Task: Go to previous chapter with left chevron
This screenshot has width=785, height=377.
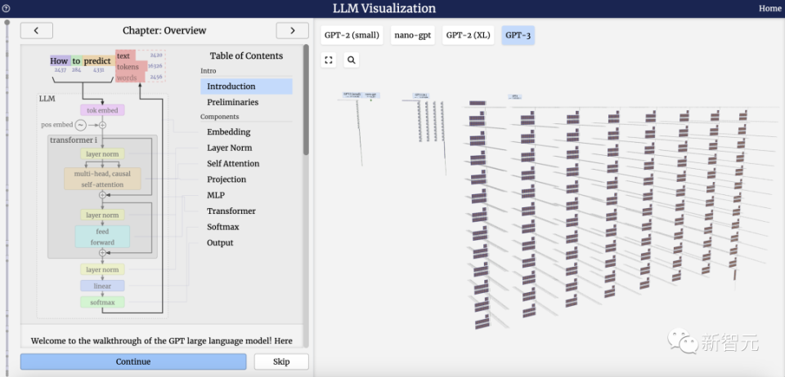Action: coord(37,30)
